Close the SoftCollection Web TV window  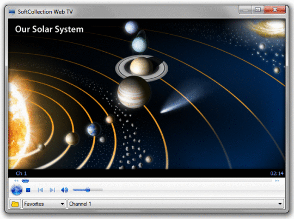[x=275, y=10]
